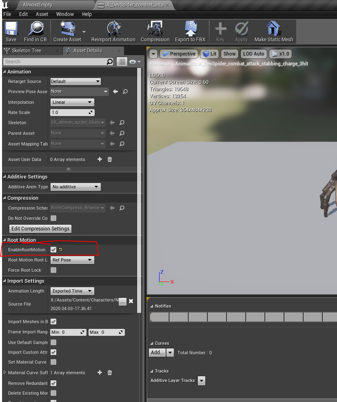Switch to the Skeleton Tree tab
Image resolution: width=337 pixels, height=402 pixels.
click(27, 51)
